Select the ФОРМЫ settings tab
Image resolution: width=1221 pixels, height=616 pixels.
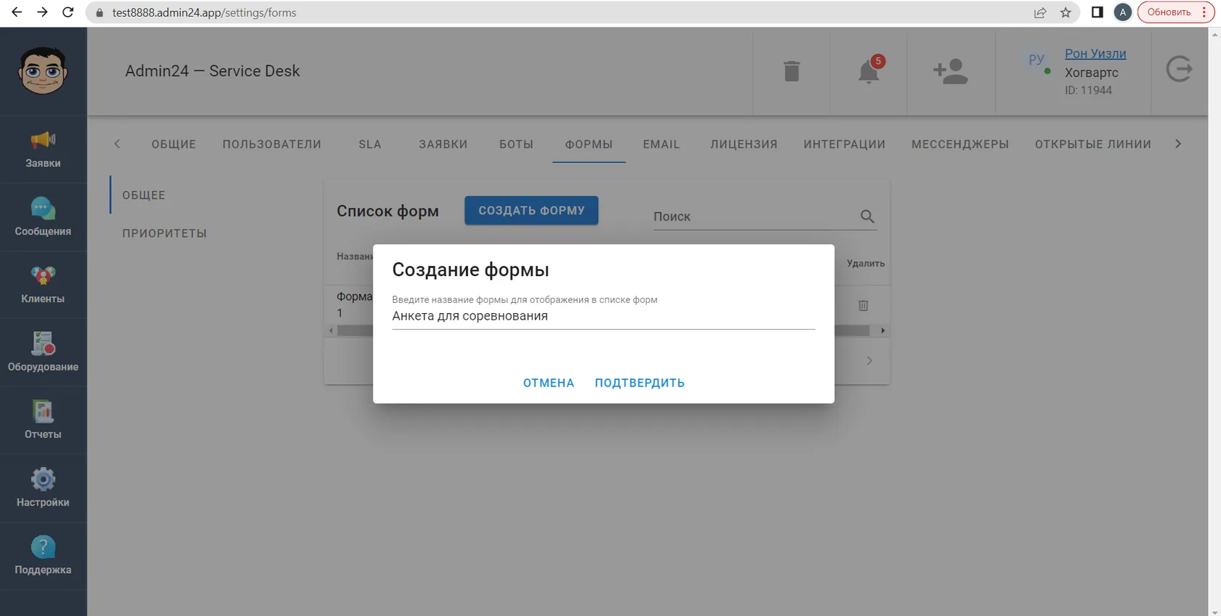coord(589,144)
